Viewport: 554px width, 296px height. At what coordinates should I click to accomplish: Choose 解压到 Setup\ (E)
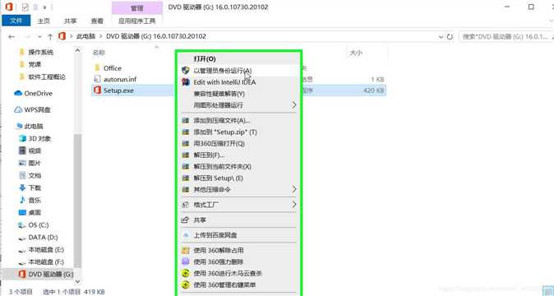click(x=238, y=178)
